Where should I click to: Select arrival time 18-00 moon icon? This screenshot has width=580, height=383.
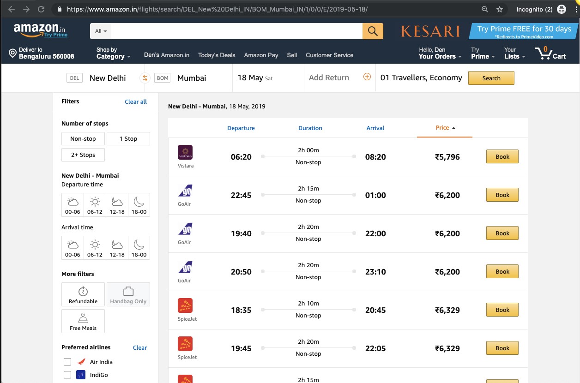(x=139, y=248)
